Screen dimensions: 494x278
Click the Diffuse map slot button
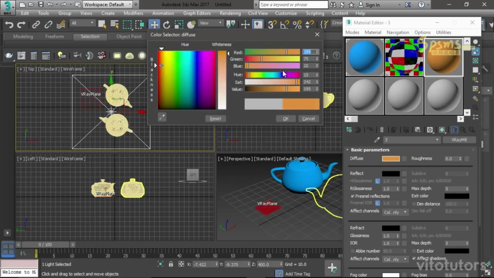[x=404, y=159]
